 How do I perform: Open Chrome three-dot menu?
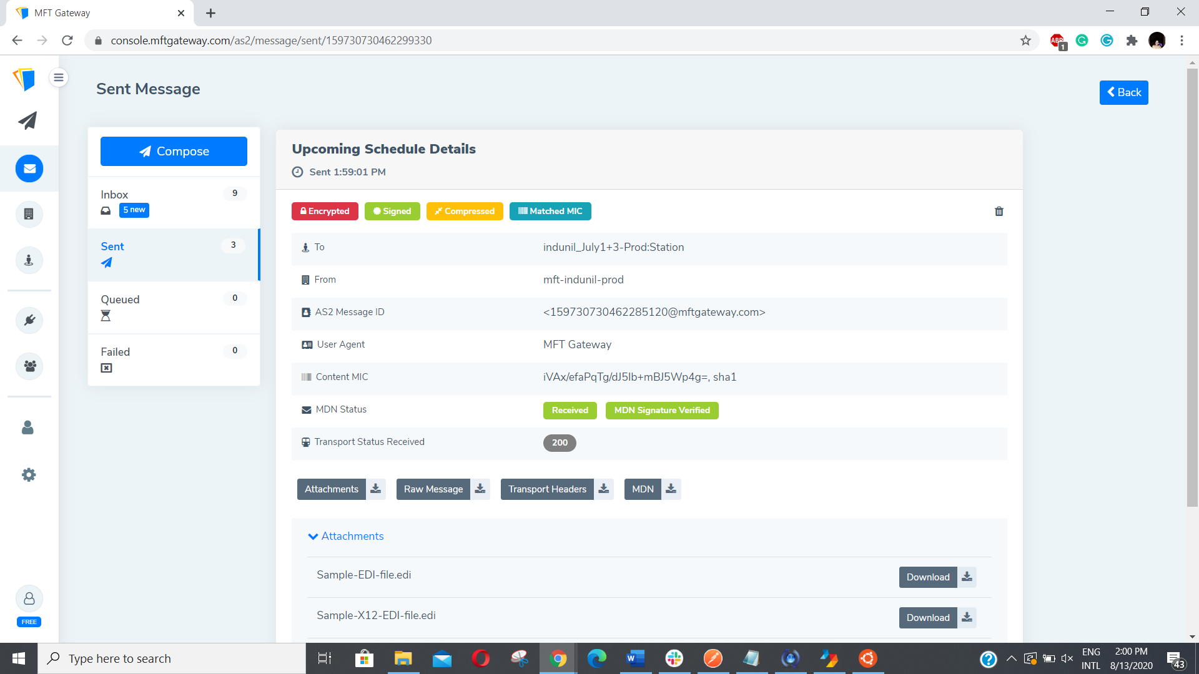point(1182,41)
